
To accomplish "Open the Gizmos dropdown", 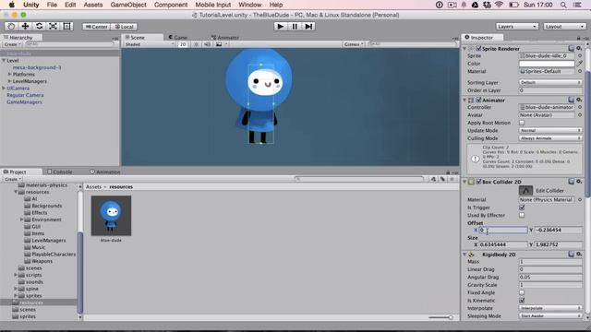I will (x=354, y=44).
